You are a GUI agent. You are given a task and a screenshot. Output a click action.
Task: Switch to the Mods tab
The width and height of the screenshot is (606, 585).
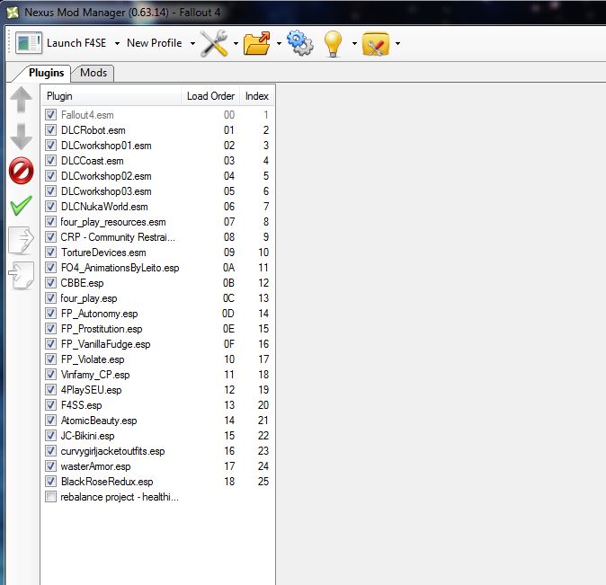[x=93, y=73]
